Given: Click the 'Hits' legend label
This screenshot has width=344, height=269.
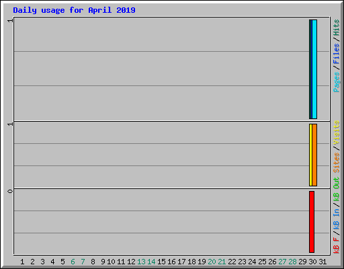Looking at the screenshot, I should tap(336, 28).
